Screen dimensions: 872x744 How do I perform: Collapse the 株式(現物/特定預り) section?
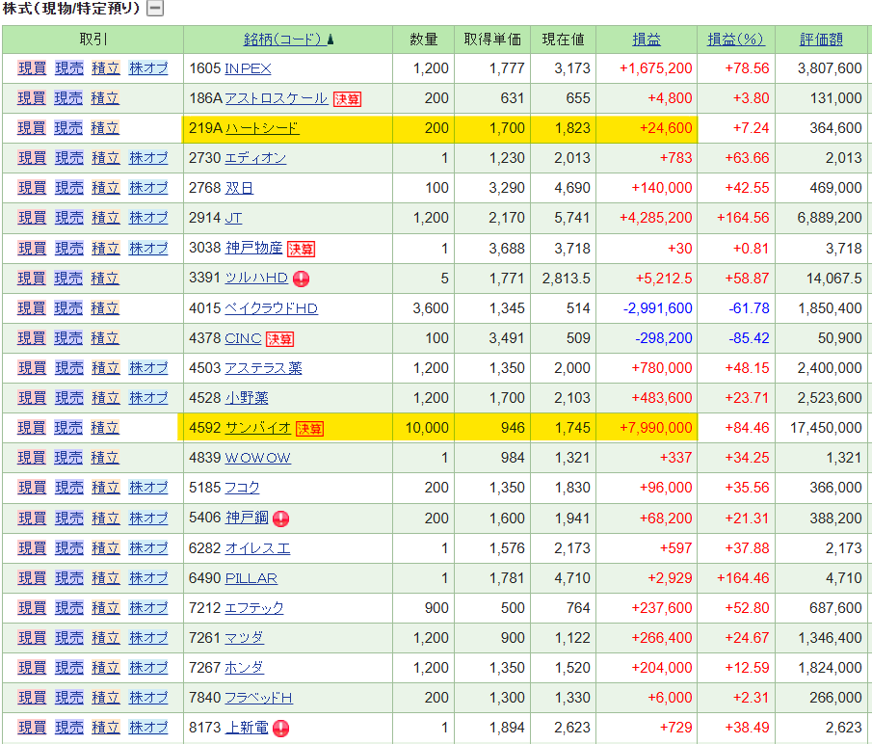(154, 9)
